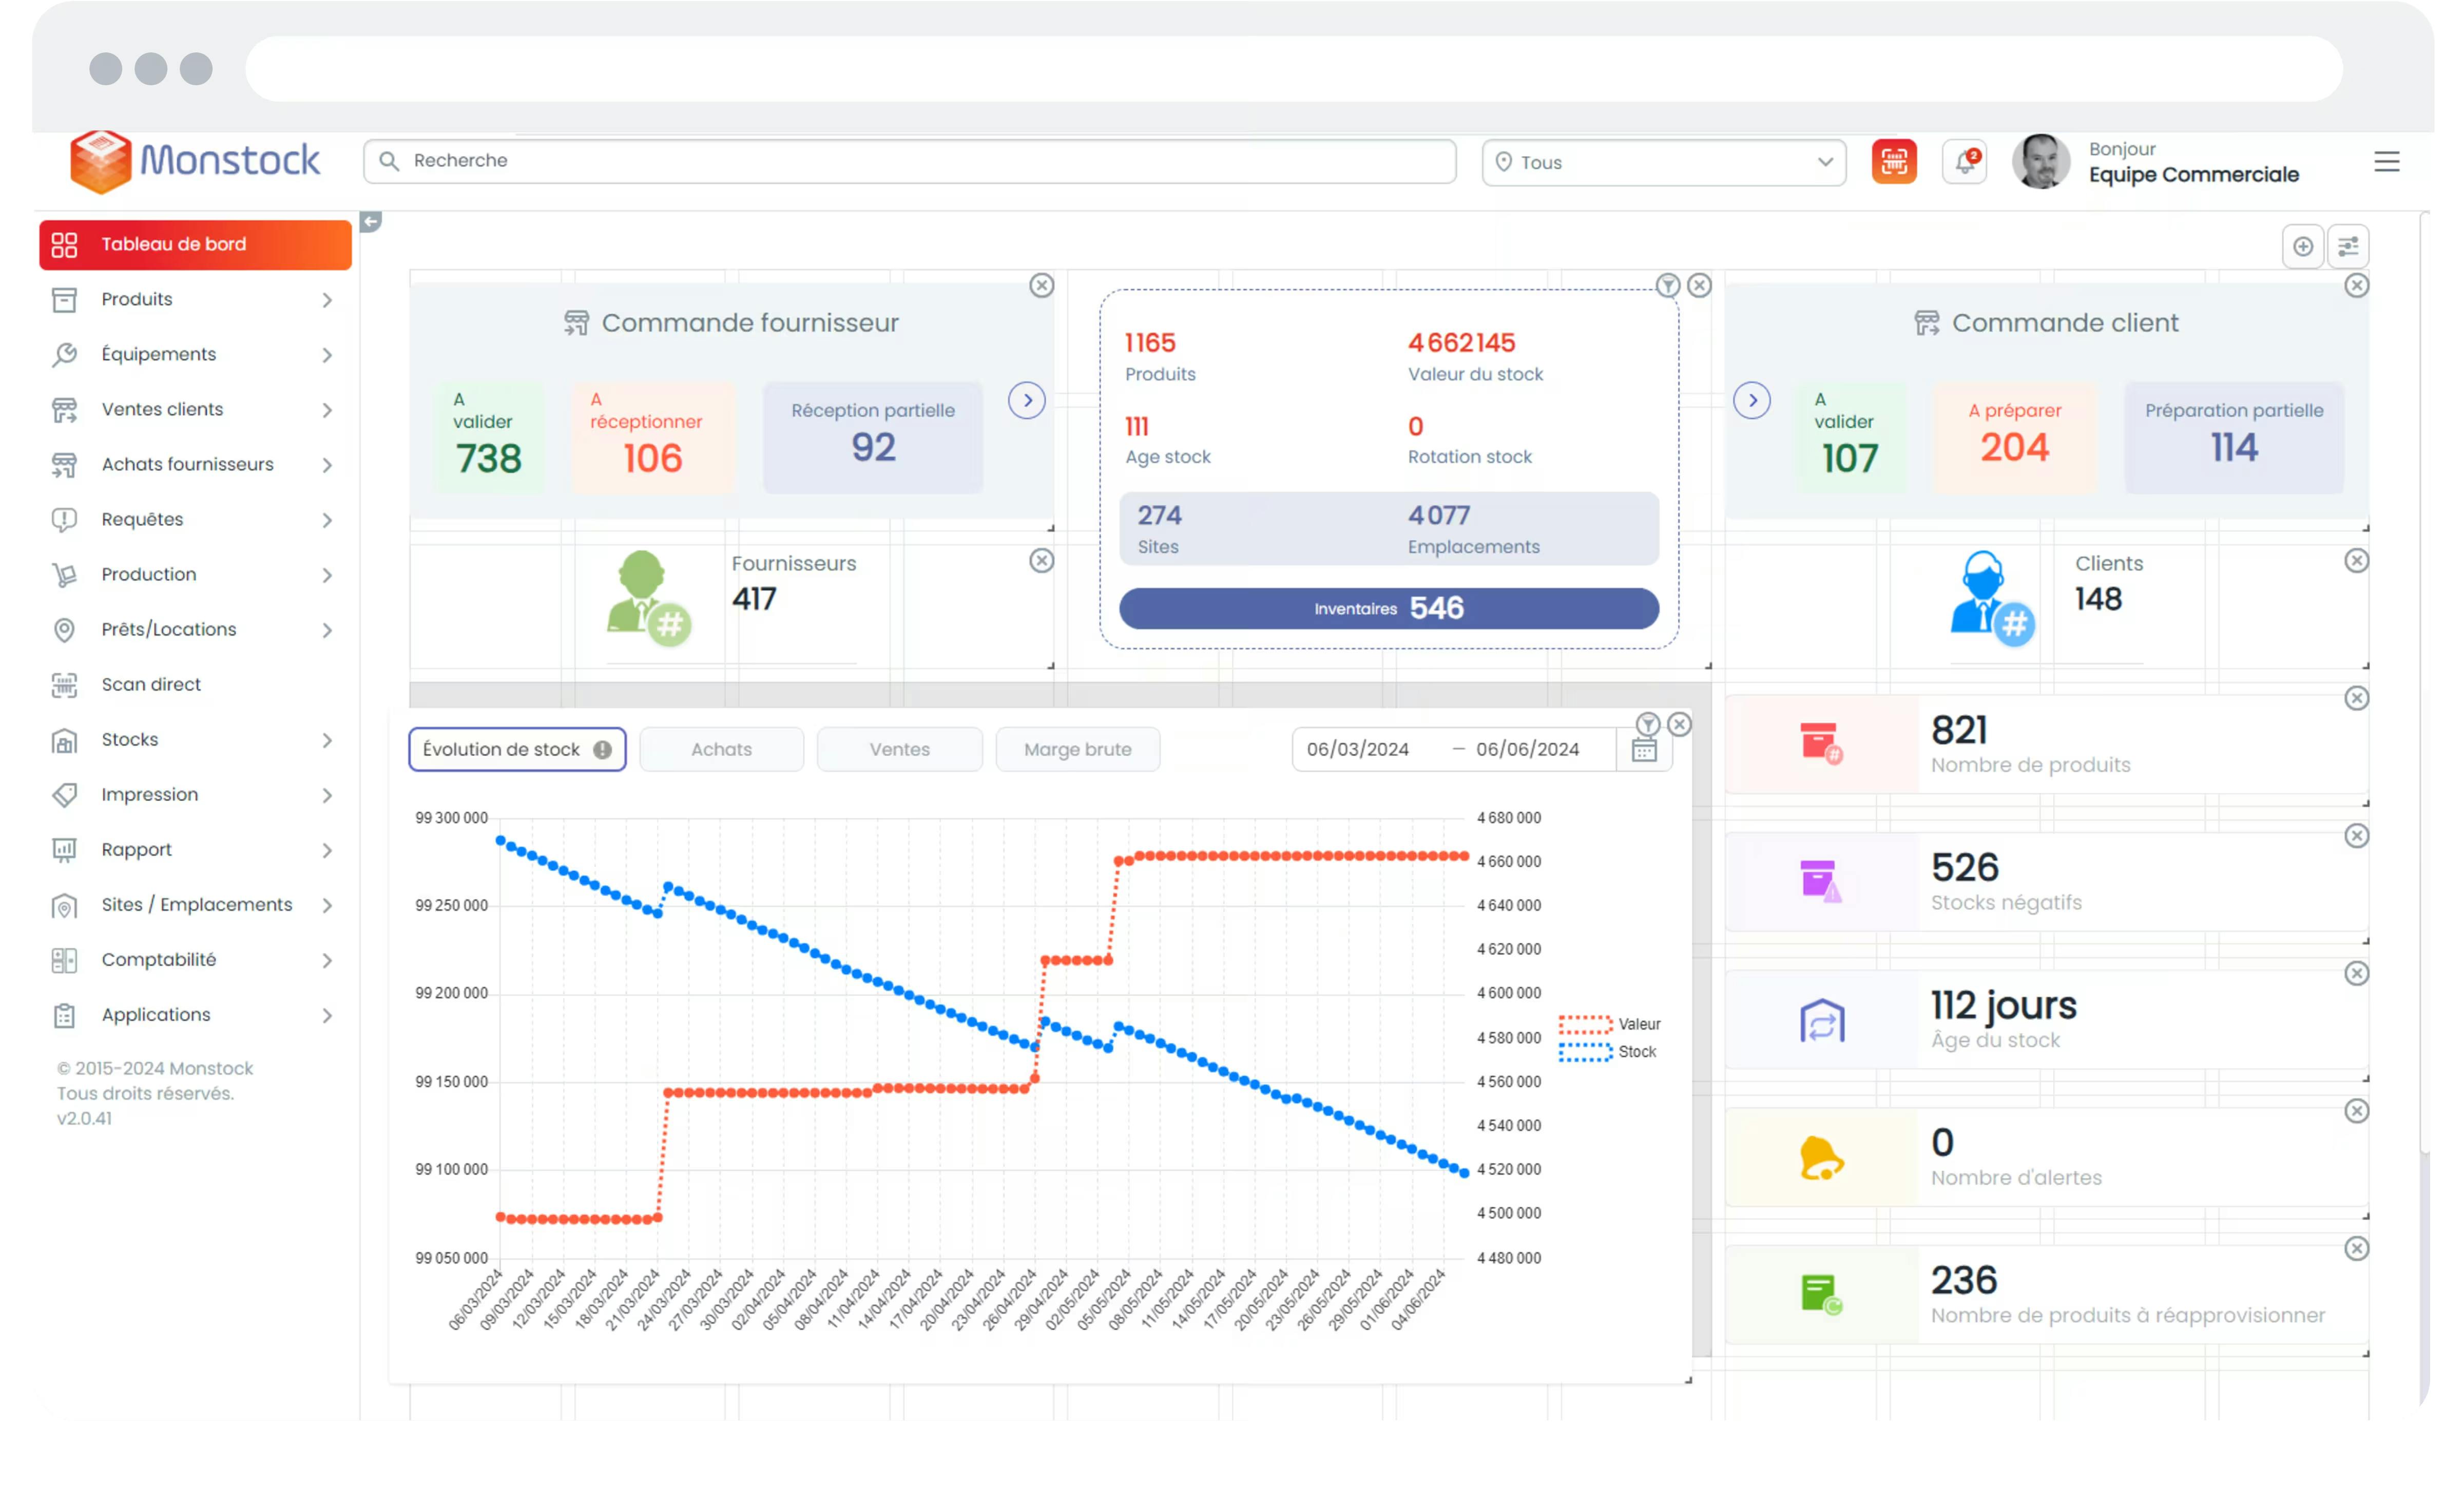This screenshot has height=1485, width=2464.
Task: Expand the Stocks menu
Action: [x=195, y=739]
